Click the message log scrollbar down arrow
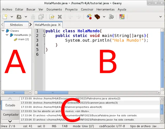This screenshot has width=165, height=129. click(x=162, y=121)
